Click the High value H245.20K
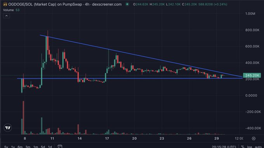 click(157, 4)
